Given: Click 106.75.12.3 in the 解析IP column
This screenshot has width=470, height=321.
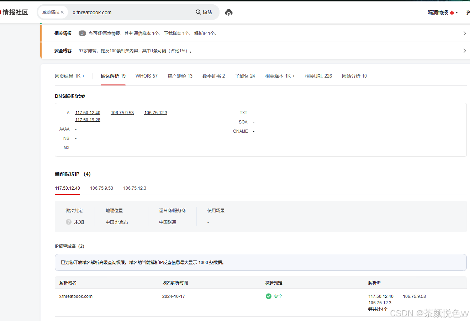Looking at the screenshot, I should coord(380,303).
